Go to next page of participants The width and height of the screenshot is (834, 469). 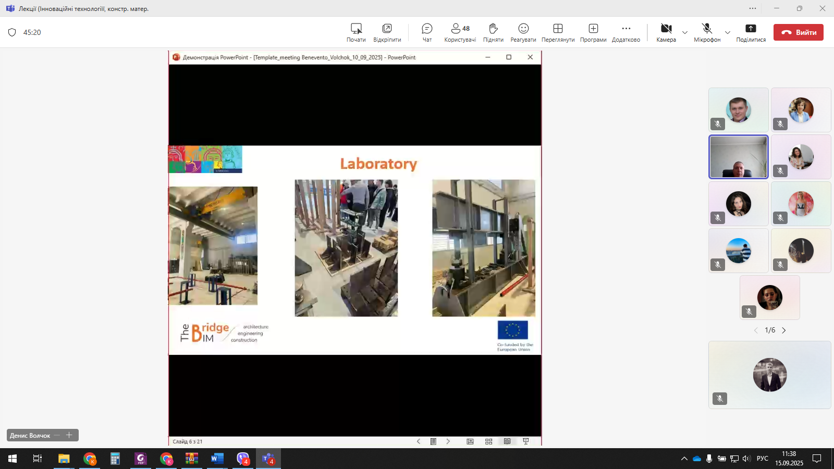coord(784,330)
